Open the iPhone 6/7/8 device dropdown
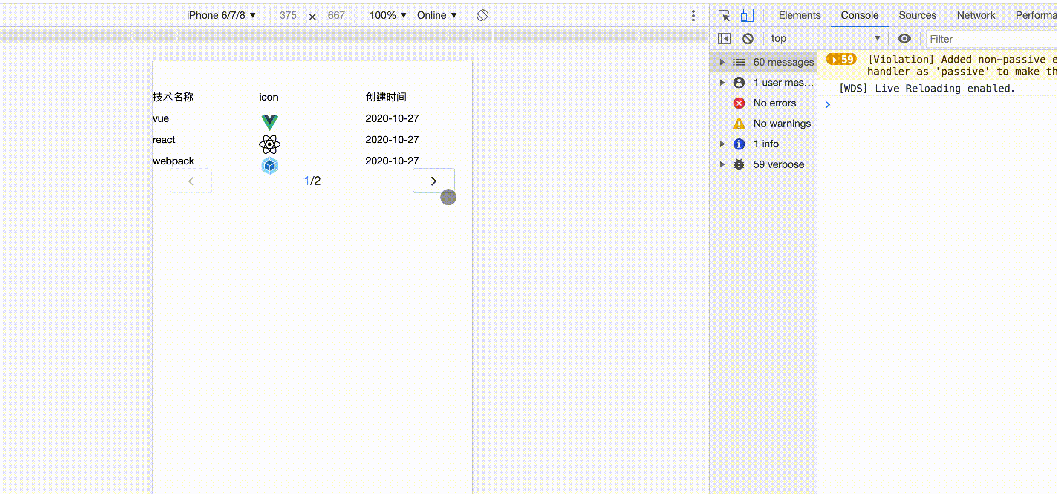The height and width of the screenshot is (494, 1057). (221, 15)
